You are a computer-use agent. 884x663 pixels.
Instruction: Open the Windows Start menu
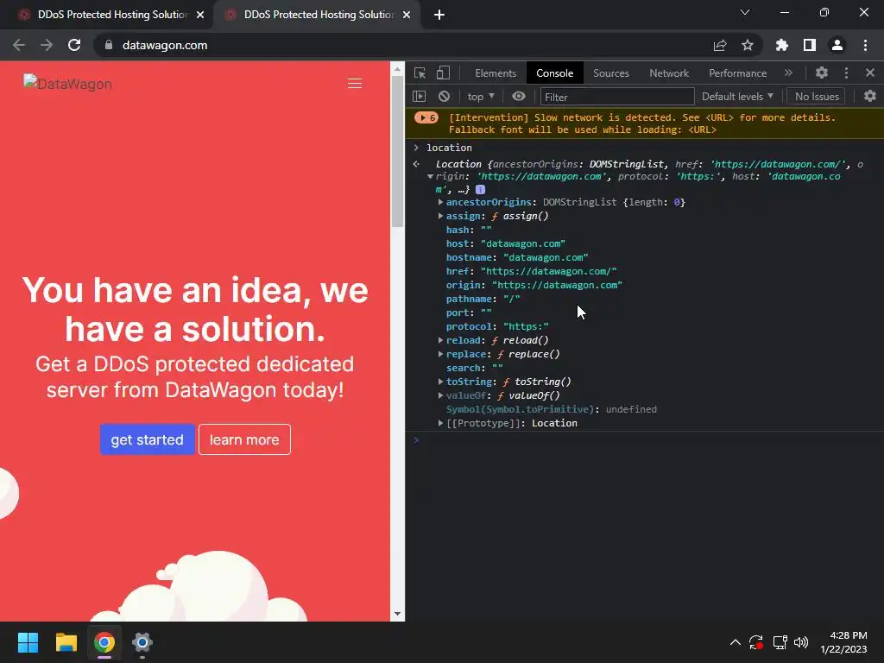pos(28,642)
